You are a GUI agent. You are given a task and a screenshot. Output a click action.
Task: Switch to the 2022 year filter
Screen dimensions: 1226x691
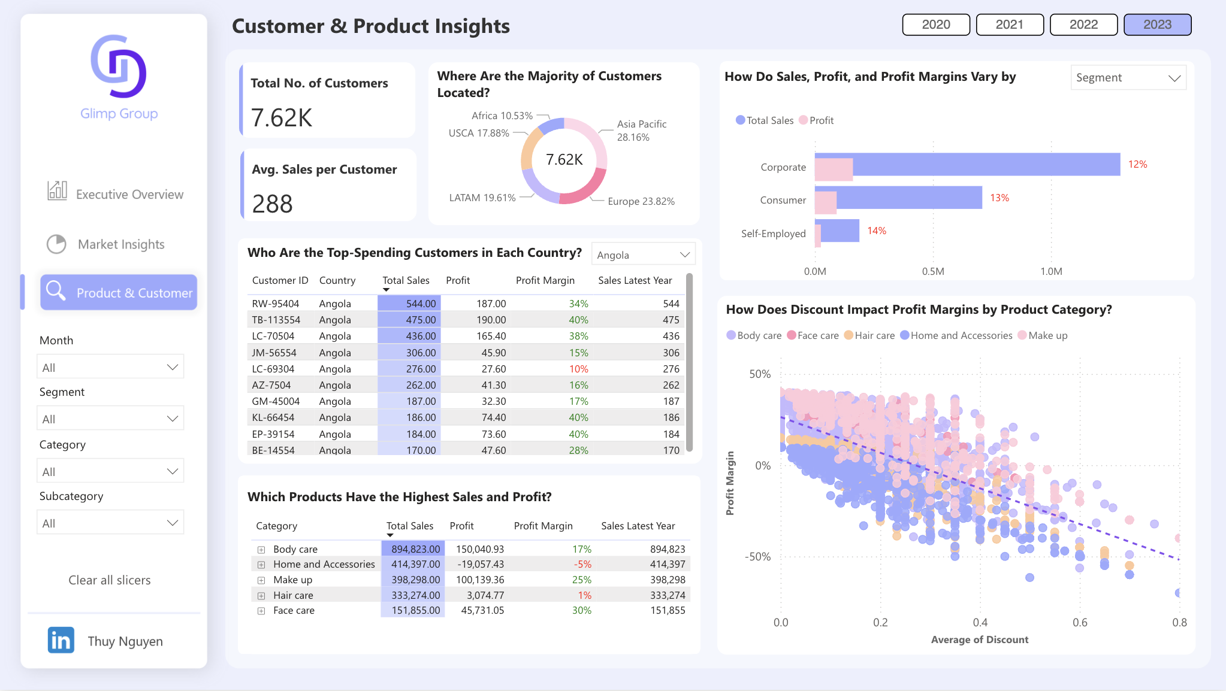[1083, 25]
